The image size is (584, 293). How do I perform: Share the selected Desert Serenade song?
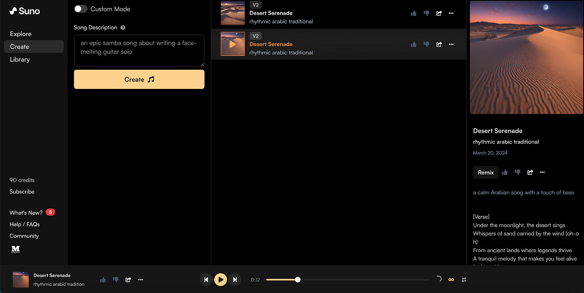coord(439,44)
